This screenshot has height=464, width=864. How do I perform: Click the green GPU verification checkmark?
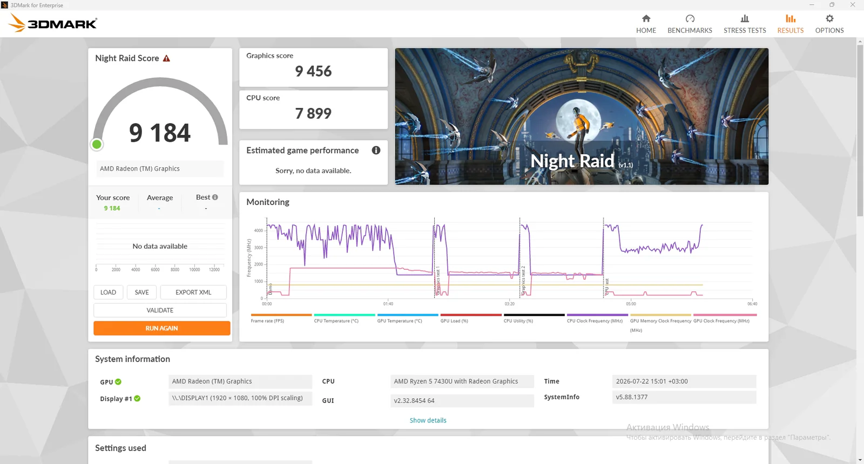coord(118,382)
